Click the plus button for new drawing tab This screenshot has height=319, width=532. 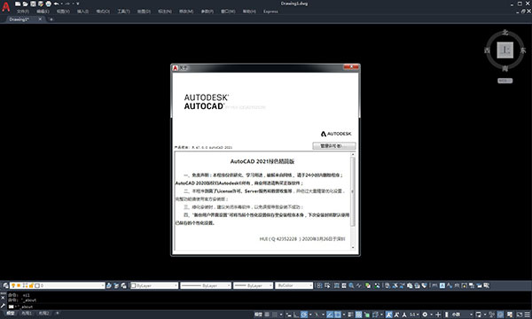tap(51, 19)
